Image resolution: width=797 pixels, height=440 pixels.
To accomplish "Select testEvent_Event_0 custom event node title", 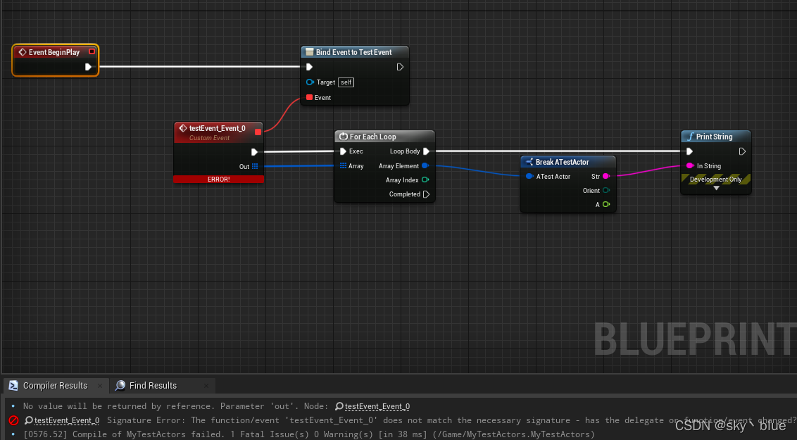I will [217, 128].
